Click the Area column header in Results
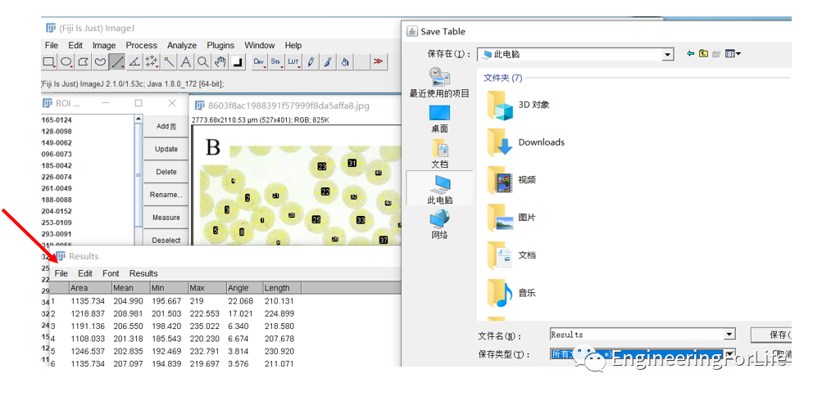 89,288
